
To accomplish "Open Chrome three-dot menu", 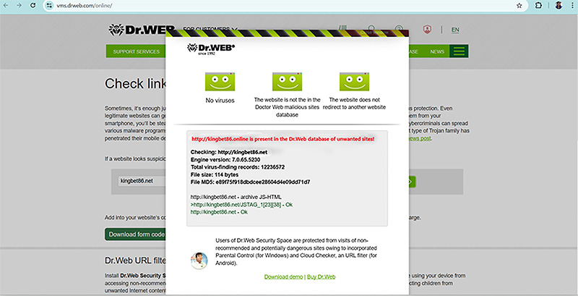I will (x=571, y=6).
